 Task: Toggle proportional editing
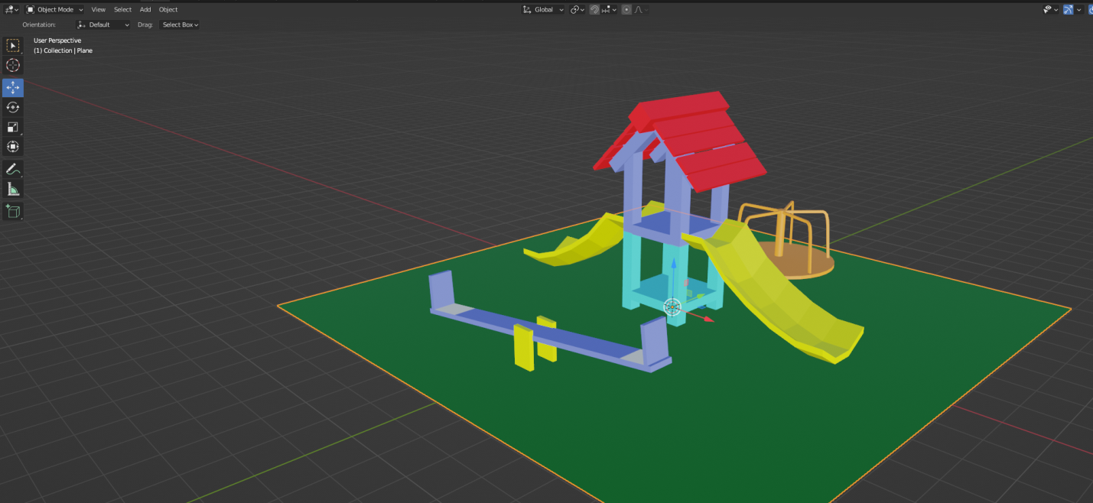click(626, 10)
